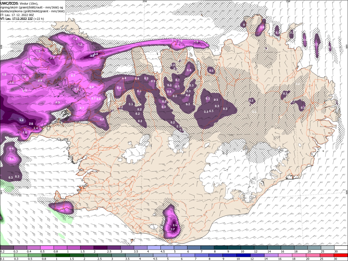348x261 pixels.
Task: Click the 0.4 label in top legend row
Action: [x=29, y=251]
